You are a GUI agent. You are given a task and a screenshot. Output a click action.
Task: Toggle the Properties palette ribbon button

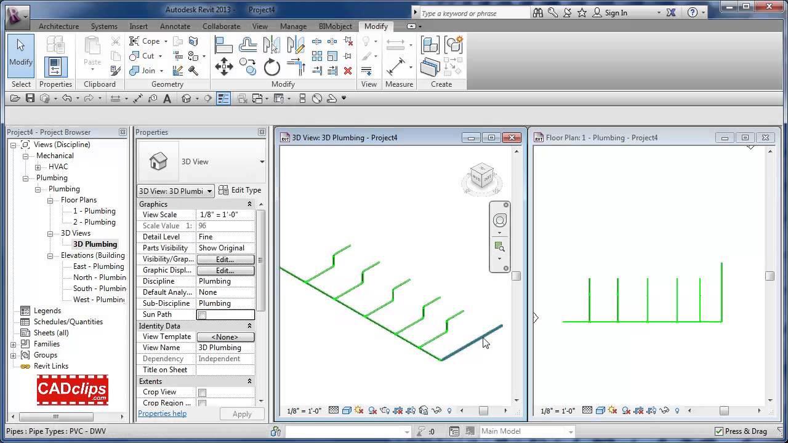coord(55,67)
